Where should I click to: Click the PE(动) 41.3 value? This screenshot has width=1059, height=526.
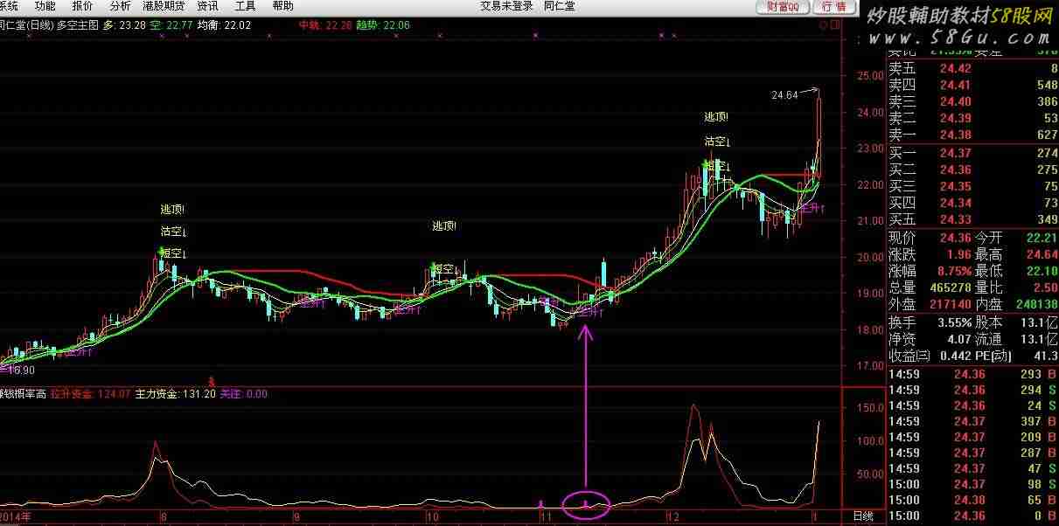[1045, 356]
